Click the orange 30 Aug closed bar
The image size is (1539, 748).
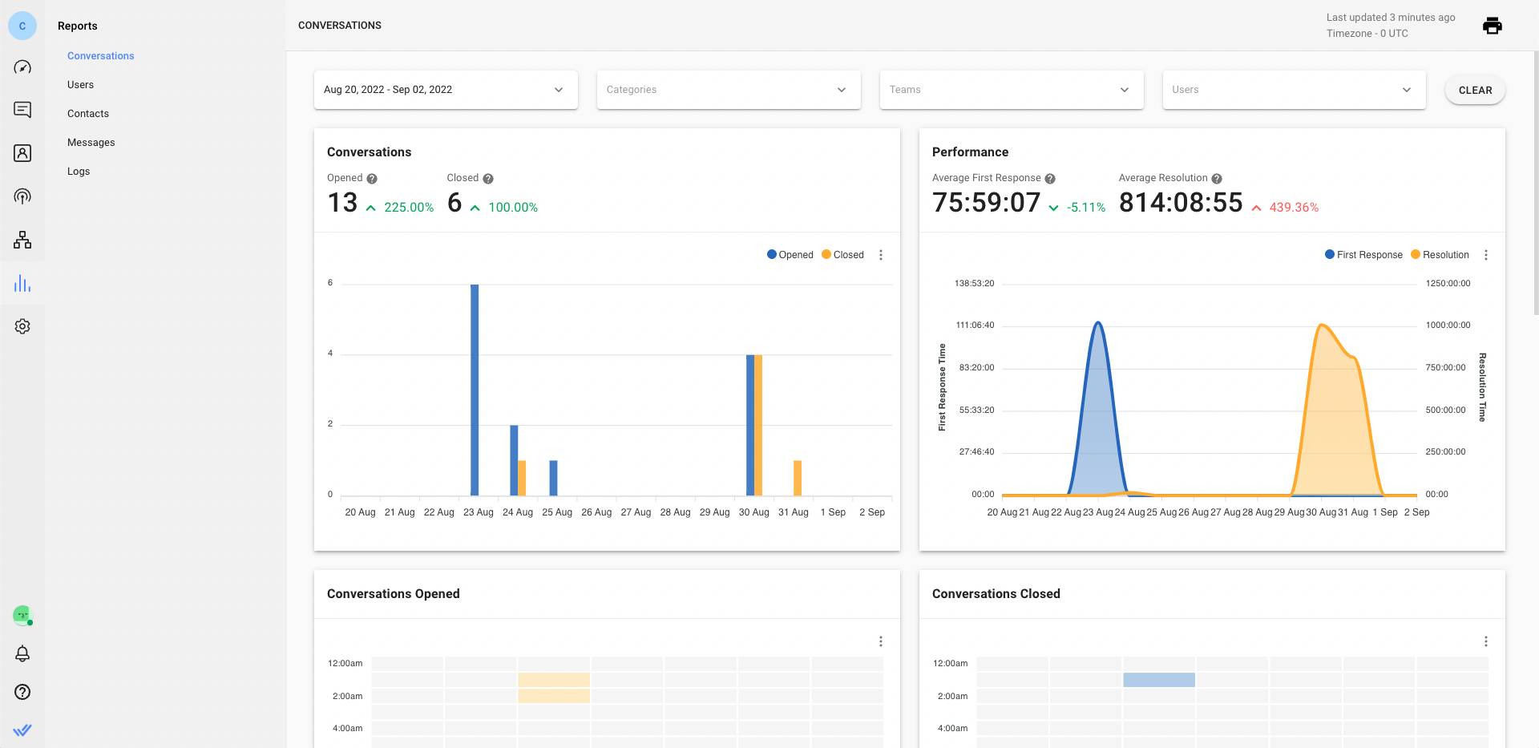(758, 425)
